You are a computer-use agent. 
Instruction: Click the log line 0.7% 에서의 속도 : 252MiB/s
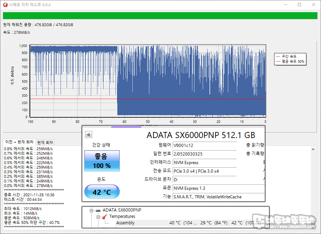[x=28, y=153]
